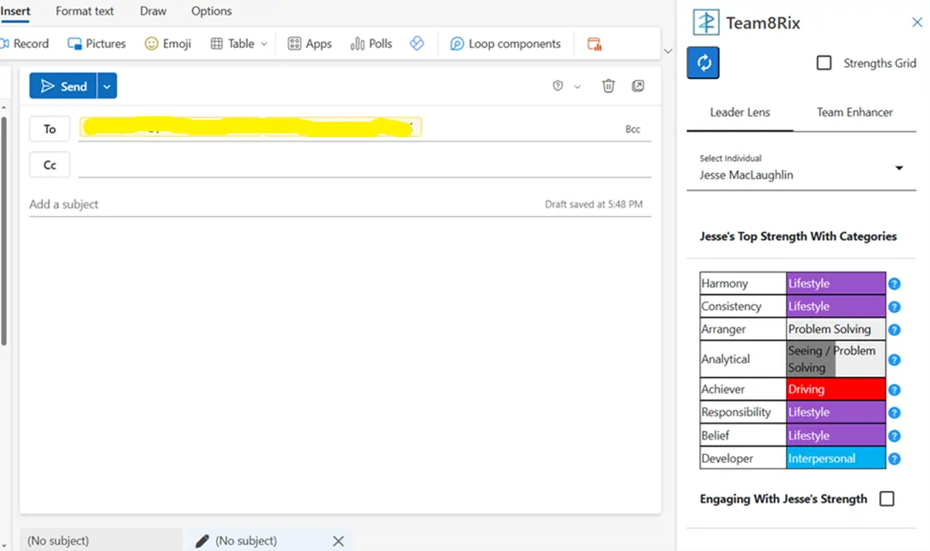This screenshot has width=930, height=551.
Task: Pop out the message to new window
Action: [637, 86]
